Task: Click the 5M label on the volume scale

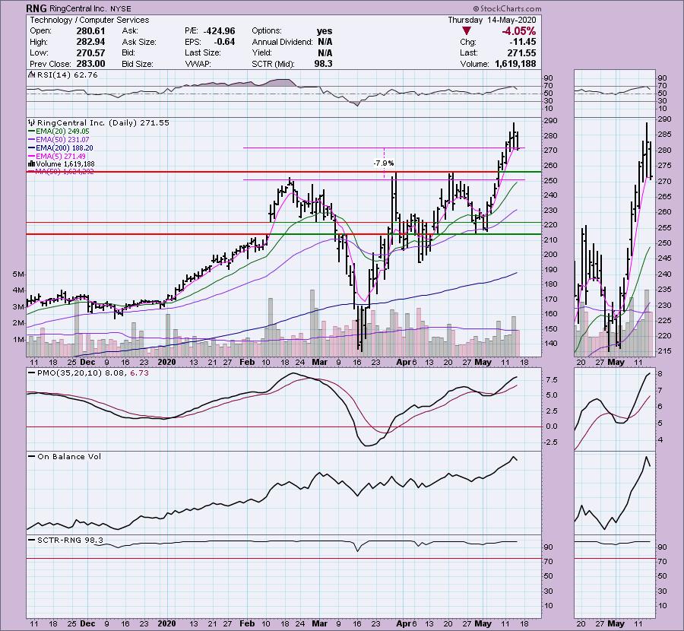Action: pos(18,274)
